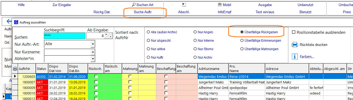Image resolution: width=353 pixels, height=100 pixels.
Task: Click the Allheimer Poul GmbH address cell
Action: point(287,88)
